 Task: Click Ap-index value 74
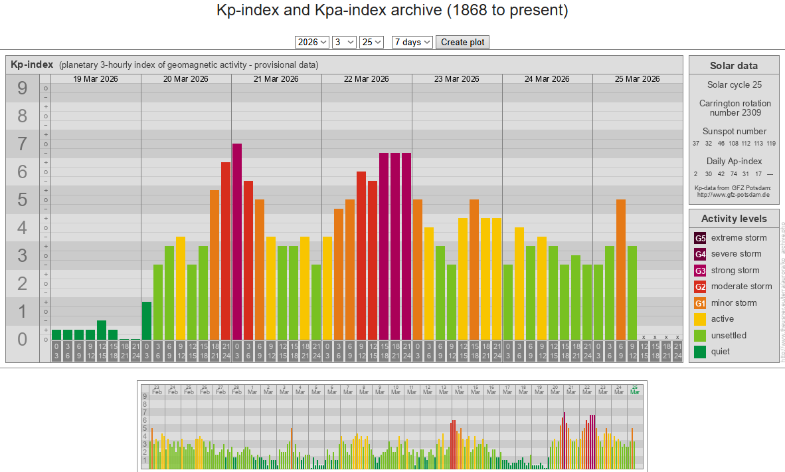[x=733, y=174]
